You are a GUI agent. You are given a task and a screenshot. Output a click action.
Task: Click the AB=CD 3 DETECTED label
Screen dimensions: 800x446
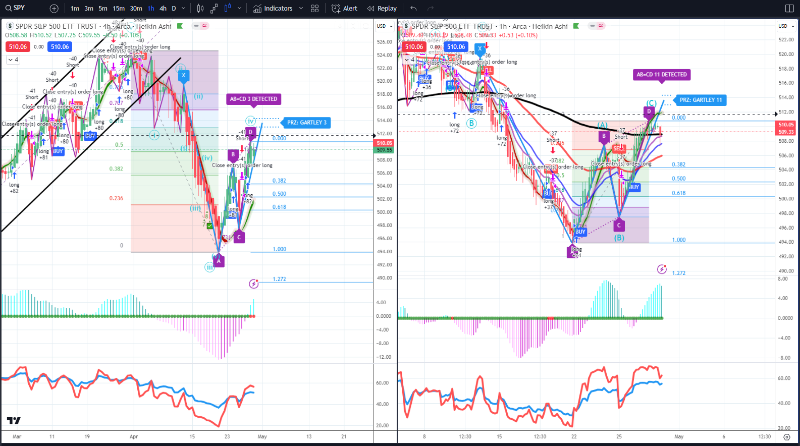pos(253,99)
